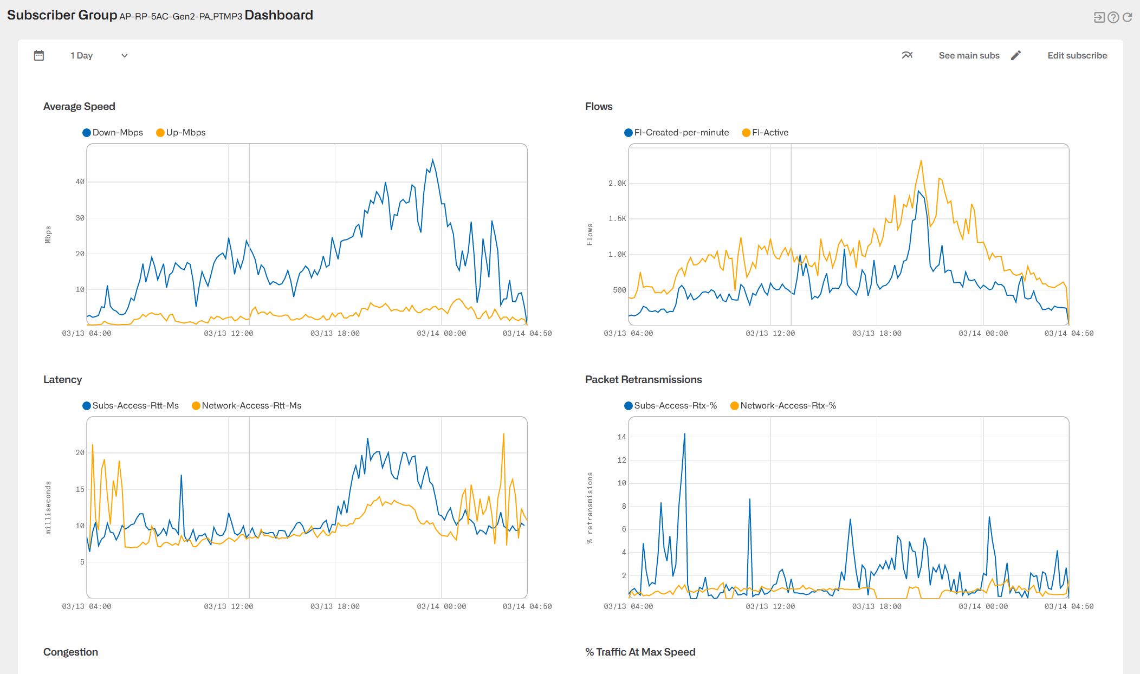Image resolution: width=1140 pixels, height=674 pixels.
Task: Select the pencil edit icon
Action: point(1016,55)
